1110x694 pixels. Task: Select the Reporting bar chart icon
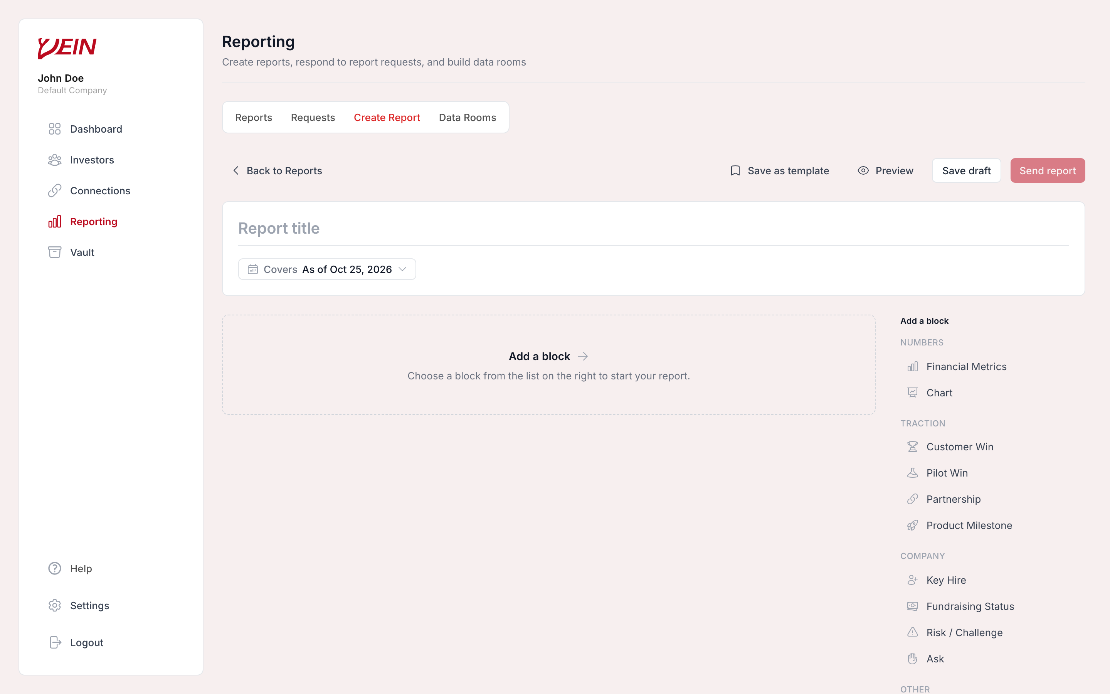[x=55, y=222]
